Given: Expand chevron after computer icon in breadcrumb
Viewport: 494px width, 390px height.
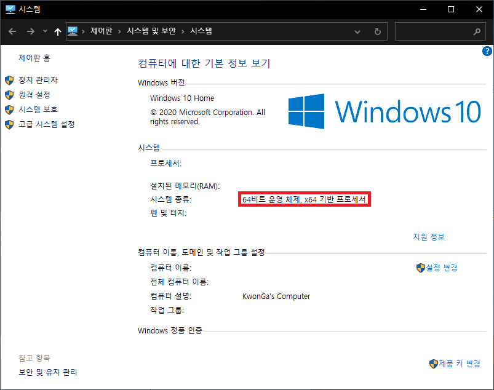Looking at the screenshot, I should pyautogui.click(x=83, y=31).
